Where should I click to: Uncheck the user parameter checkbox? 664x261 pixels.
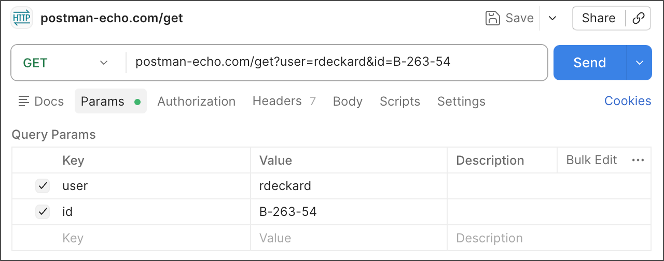click(x=43, y=186)
